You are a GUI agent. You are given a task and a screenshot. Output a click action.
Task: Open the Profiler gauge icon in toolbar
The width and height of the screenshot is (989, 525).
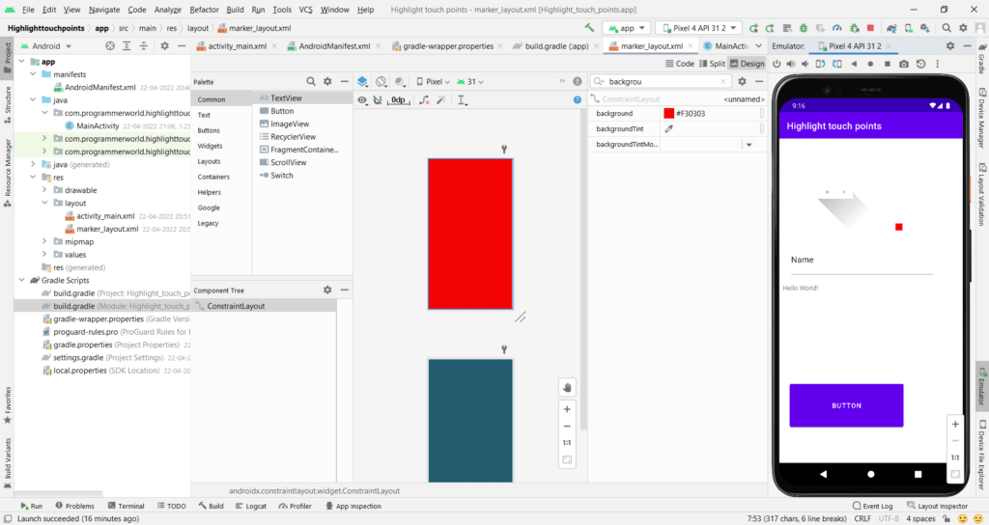(x=837, y=28)
